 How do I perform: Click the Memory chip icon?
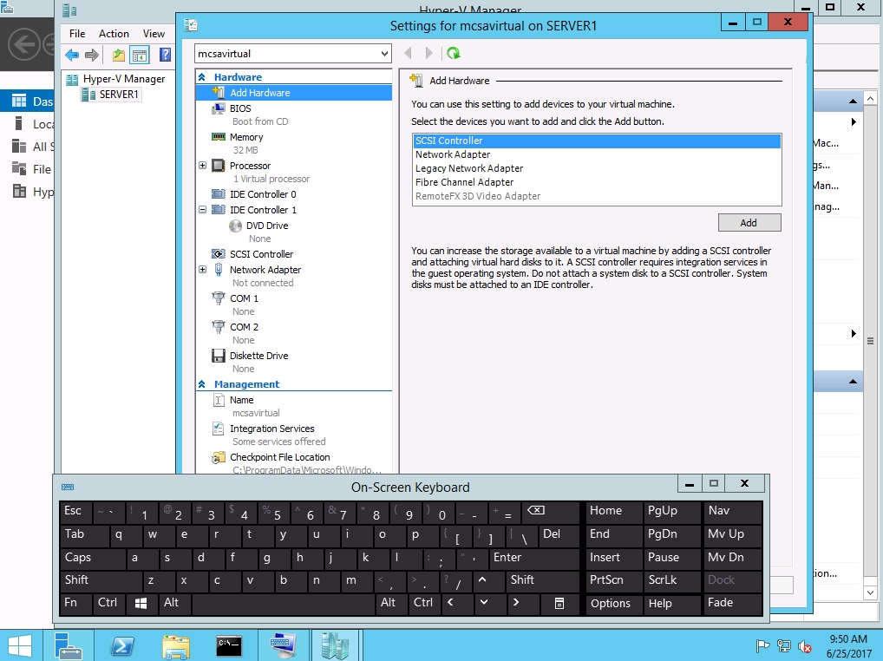tap(218, 137)
